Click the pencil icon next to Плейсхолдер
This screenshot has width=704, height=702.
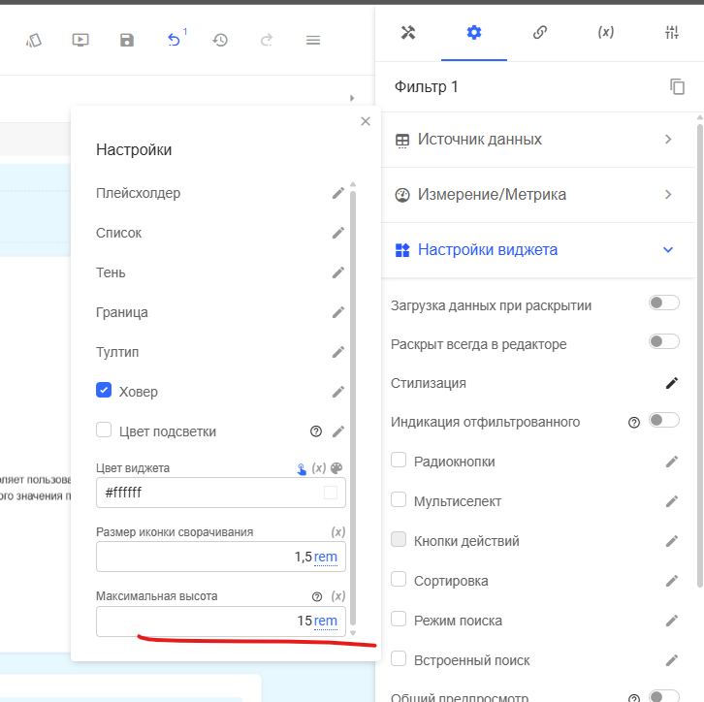pos(338,193)
